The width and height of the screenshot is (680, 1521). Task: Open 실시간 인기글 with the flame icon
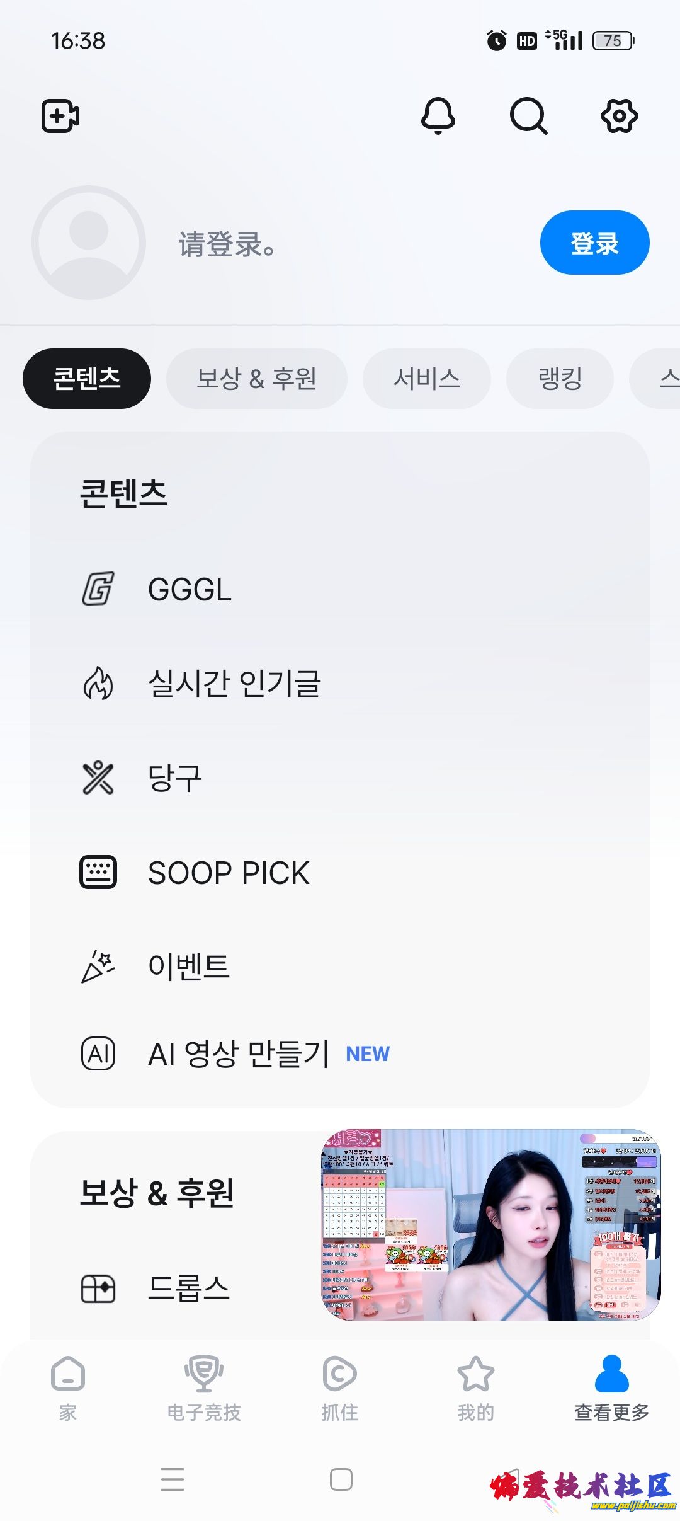tap(233, 684)
